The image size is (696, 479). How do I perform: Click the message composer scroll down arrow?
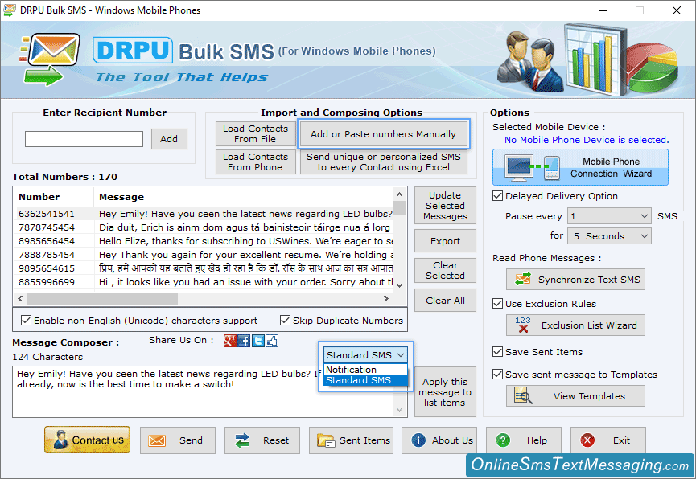tap(399, 410)
